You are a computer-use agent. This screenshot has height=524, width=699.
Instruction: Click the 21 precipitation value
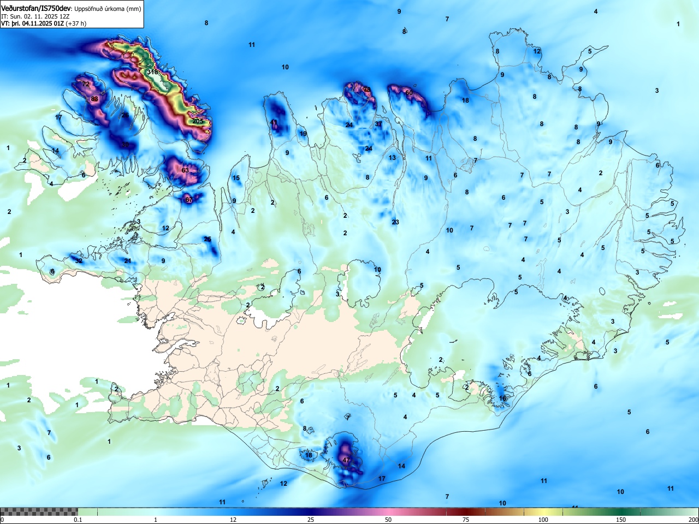(128, 261)
